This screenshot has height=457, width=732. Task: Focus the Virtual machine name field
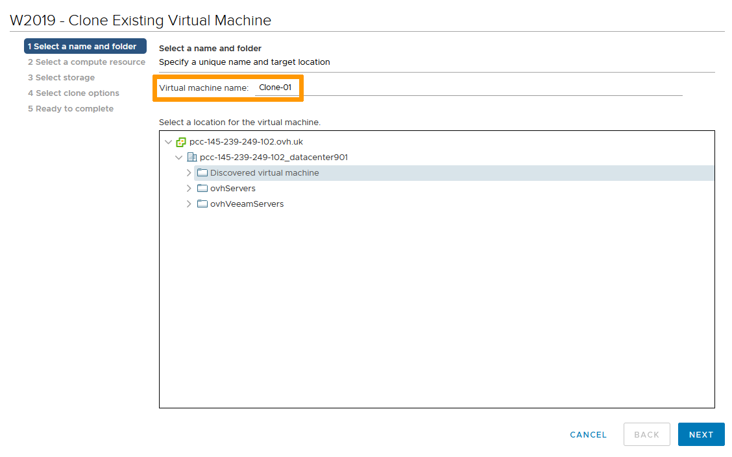coord(277,88)
